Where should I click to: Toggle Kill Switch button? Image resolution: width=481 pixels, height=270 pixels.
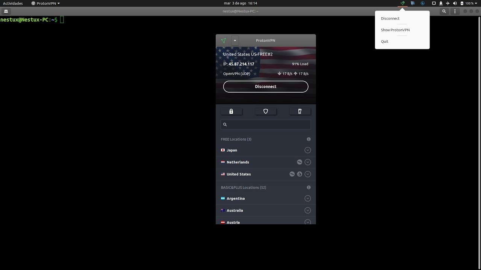(300, 111)
